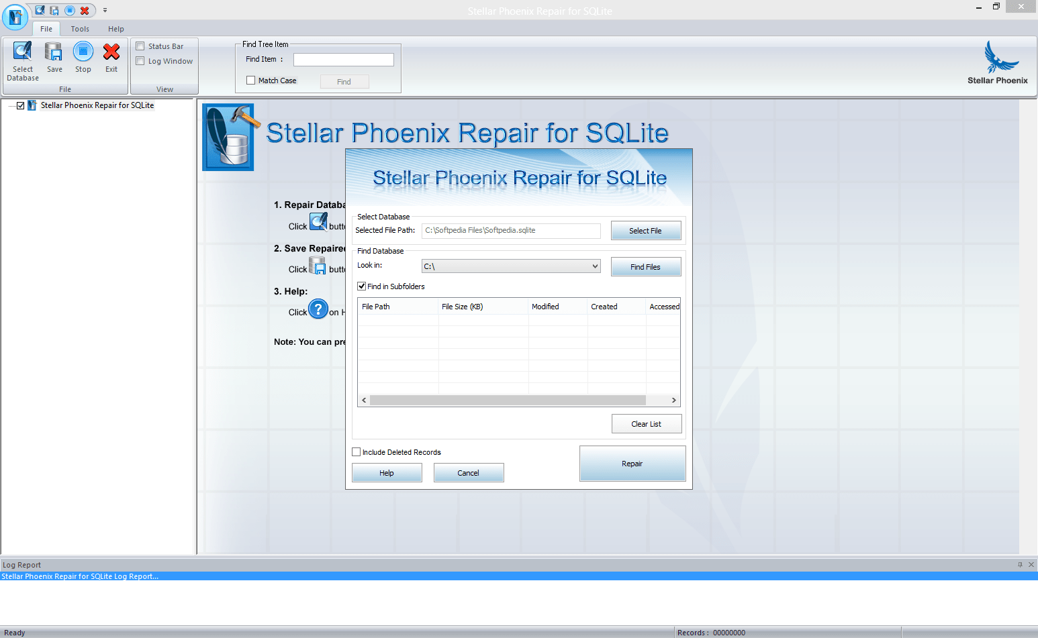Click the Stop icon in the quick access toolbar

click(69, 10)
